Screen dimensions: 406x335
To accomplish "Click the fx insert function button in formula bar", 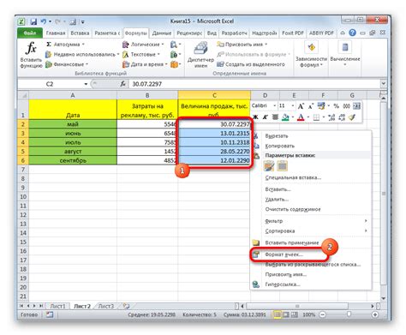I will click(122, 84).
